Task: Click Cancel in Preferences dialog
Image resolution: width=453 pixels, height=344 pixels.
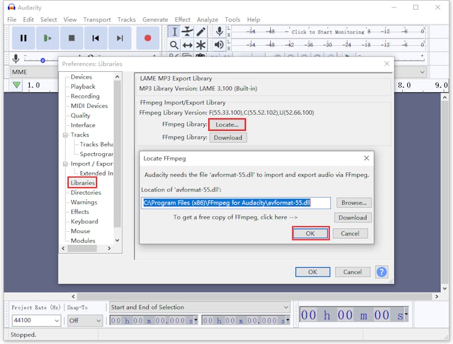Action: tap(353, 272)
